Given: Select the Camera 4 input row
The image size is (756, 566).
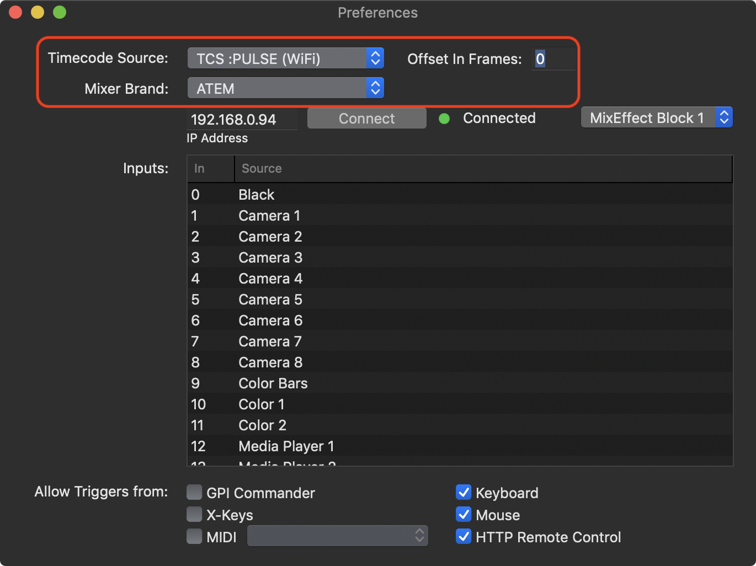Looking at the screenshot, I should [x=460, y=279].
